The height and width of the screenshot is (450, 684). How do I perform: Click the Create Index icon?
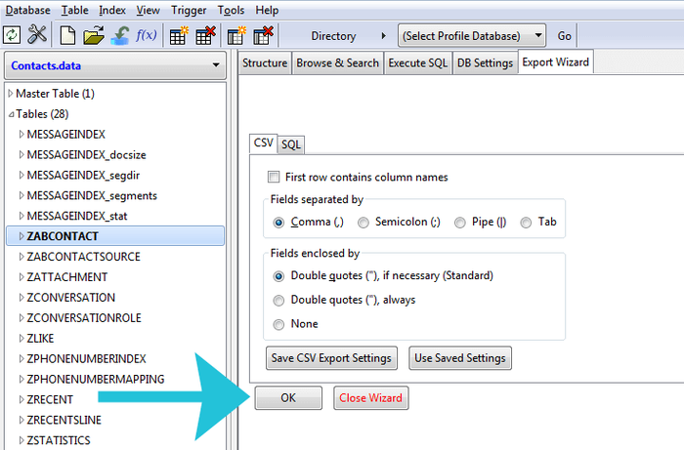click(236, 35)
